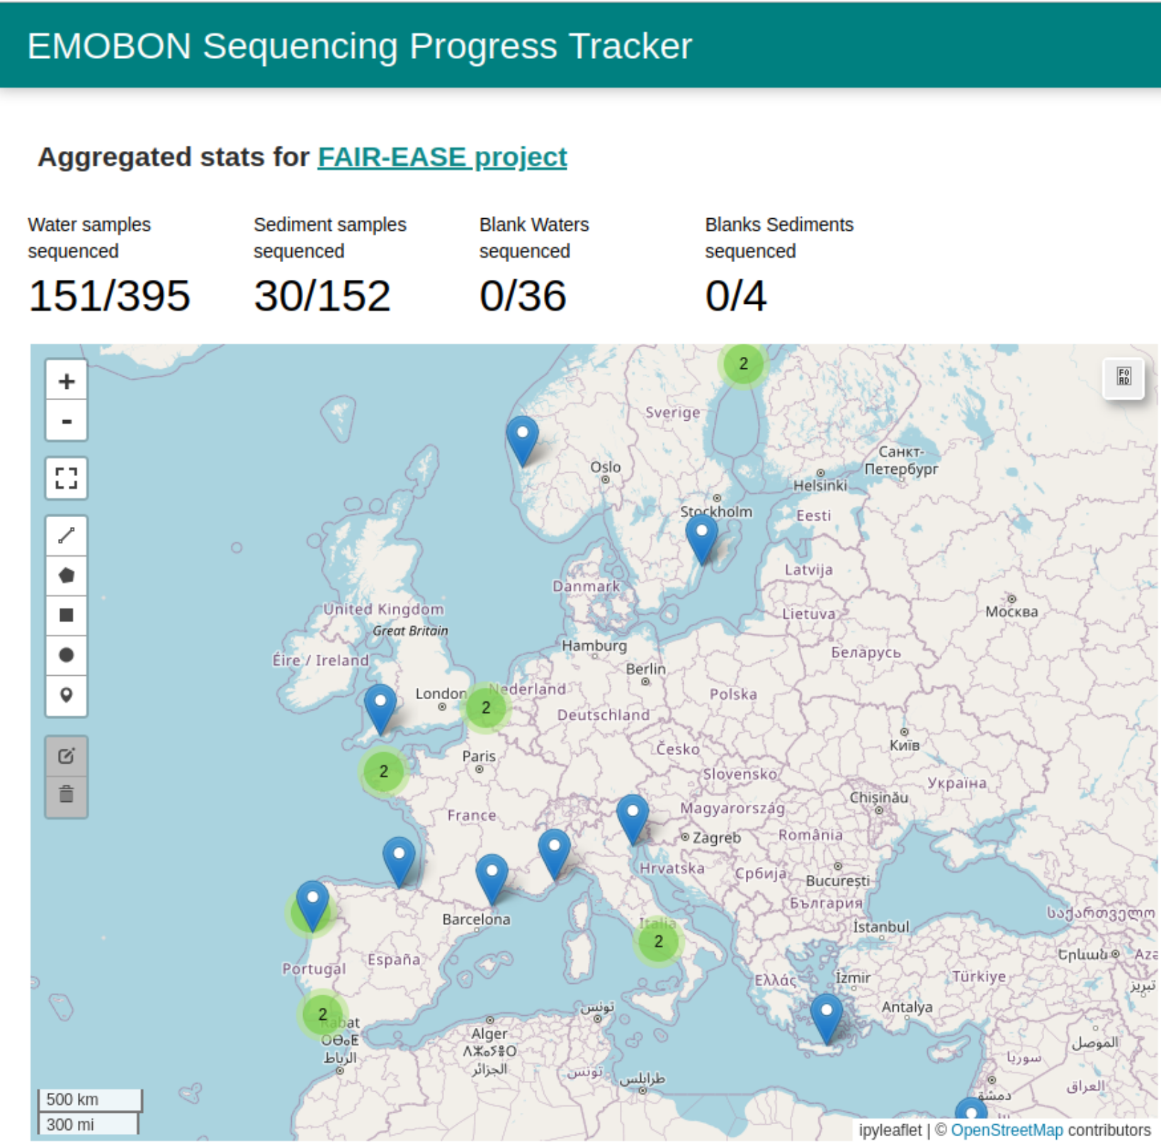Click the edit layers button
The image size is (1161, 1144).
point(67,756)
